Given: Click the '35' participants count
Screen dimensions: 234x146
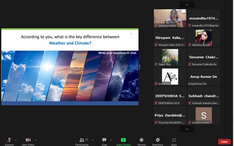Looking at the screenshot, I should tap(87, 140).
